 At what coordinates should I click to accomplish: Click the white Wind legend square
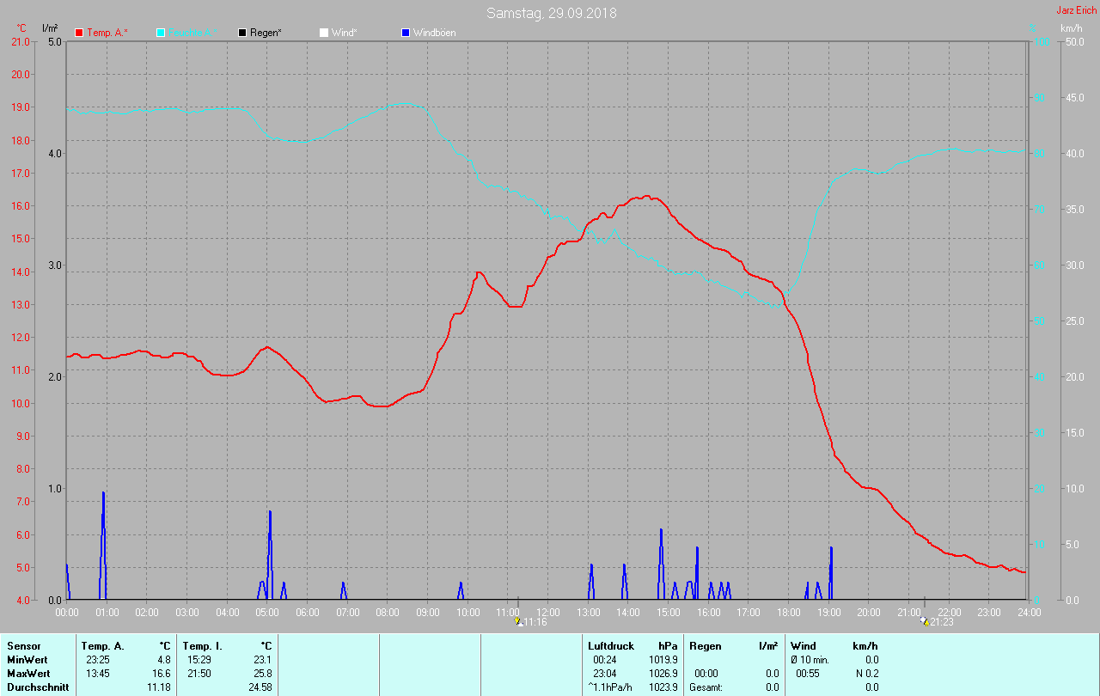[x=324, y=33]
